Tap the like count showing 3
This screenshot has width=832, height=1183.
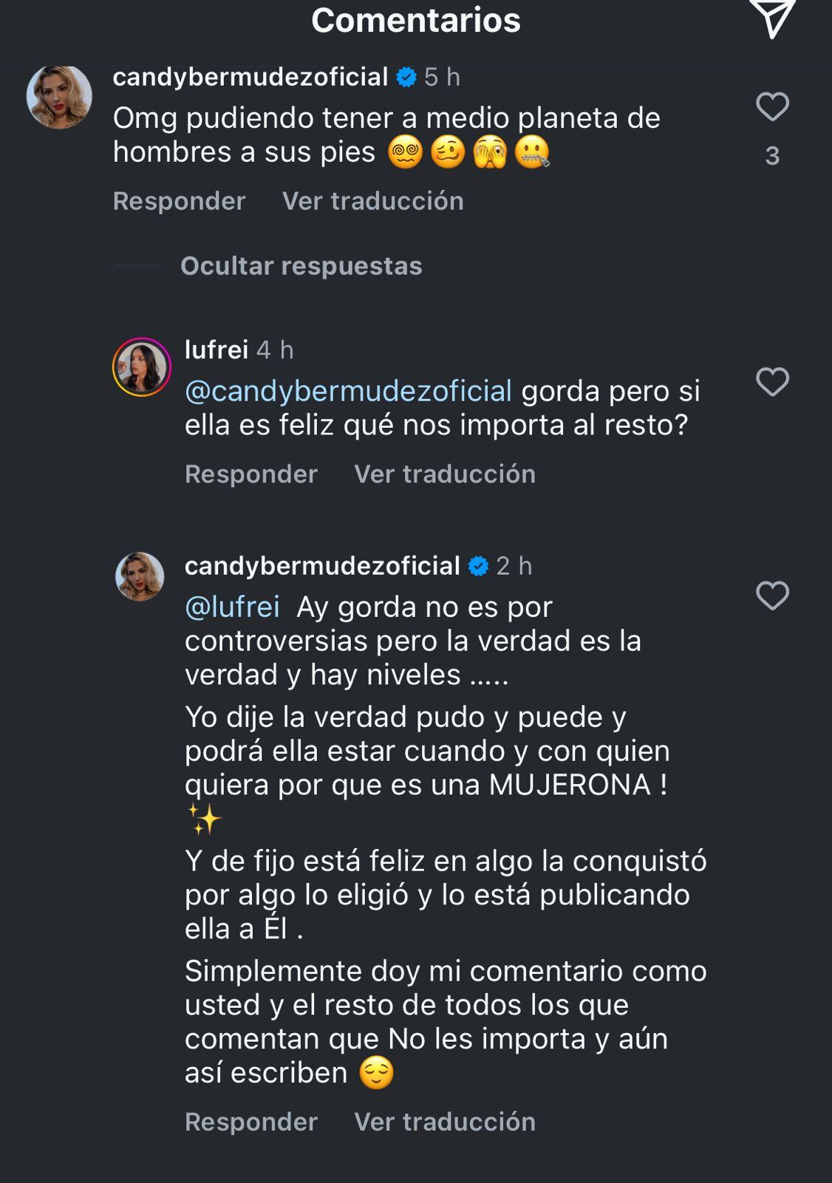773,155
